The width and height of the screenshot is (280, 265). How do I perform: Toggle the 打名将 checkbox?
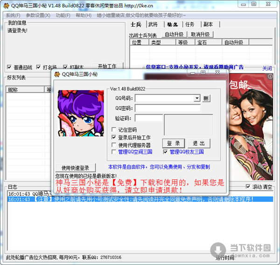click(38, 67)
